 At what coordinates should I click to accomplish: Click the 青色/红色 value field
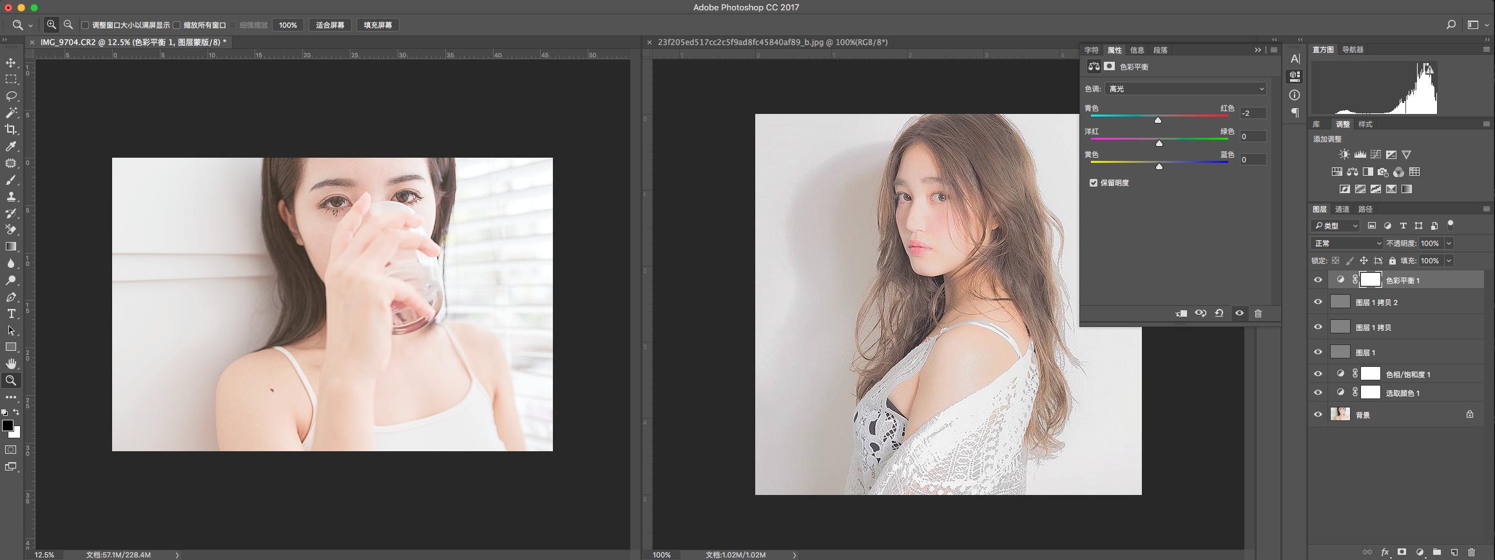[x=1253, y=113]
